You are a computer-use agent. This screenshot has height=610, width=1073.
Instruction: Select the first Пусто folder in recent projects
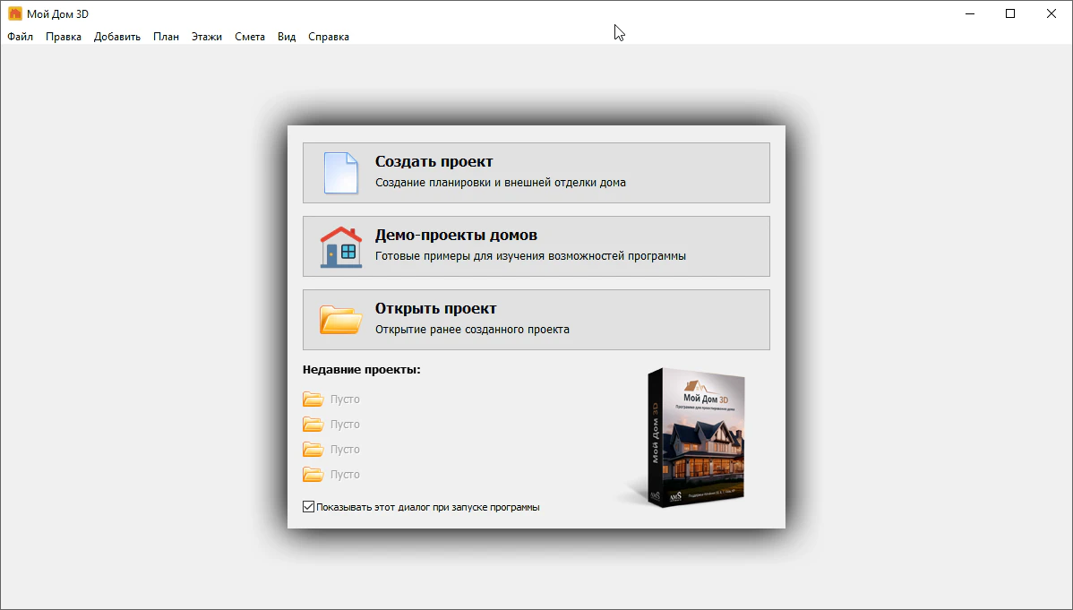[x=313, y=399]
